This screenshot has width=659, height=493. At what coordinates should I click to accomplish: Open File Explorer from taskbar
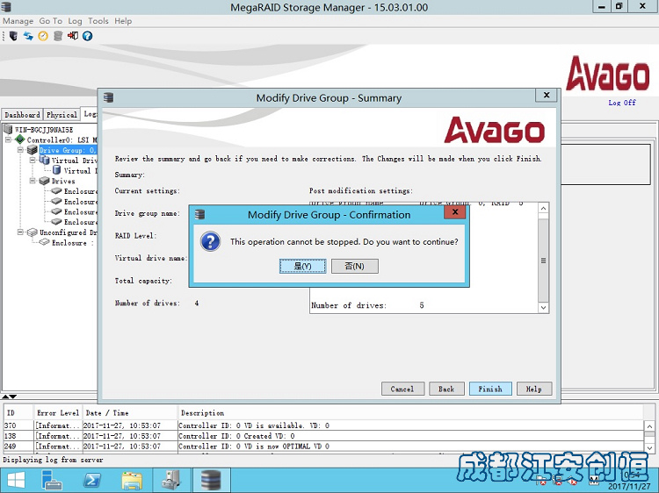click(x=132, y=480)
